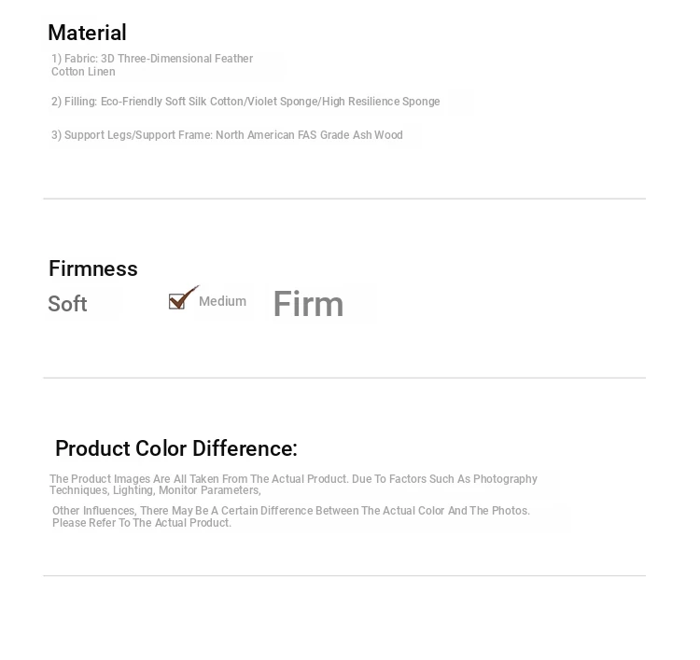Click 'North American FAS Grade Ash Wood'
Screen dimensions: 700x660
309,135
